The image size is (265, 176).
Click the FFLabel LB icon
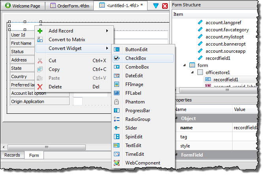click(117, 93)
